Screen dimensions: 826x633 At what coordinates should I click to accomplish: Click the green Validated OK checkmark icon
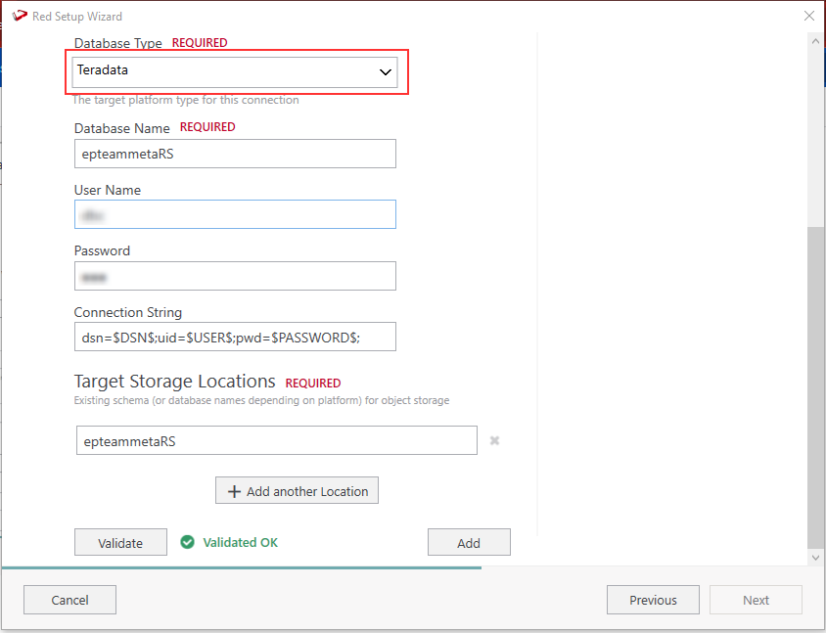[x=188, y=542]
